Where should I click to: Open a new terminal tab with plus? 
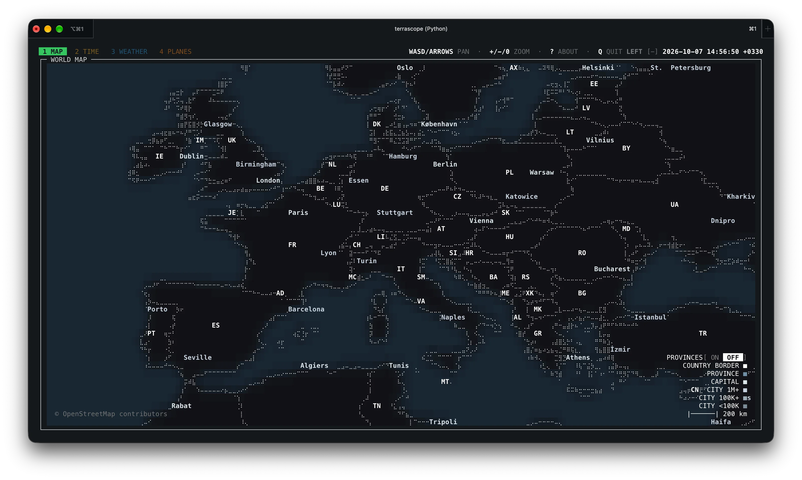click(768, 29)
